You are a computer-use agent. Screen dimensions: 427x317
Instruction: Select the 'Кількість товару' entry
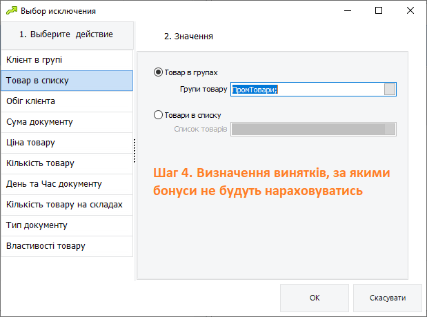tap(67, 163)
